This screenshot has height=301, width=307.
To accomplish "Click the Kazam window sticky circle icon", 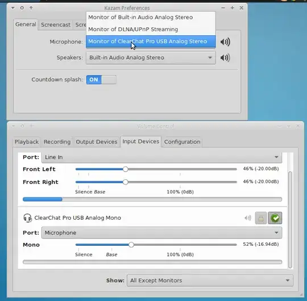I will pos(22,8).
